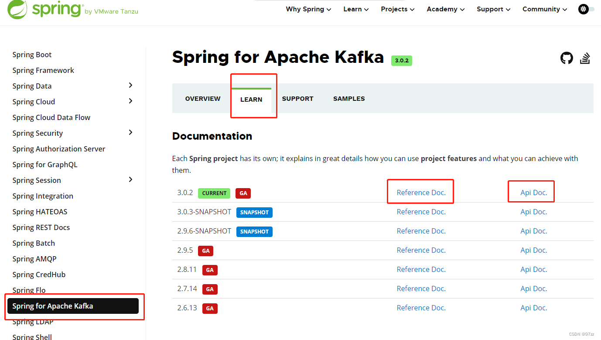Click the 3.0.2 version badge
Image resolution: width=601 pixels, height=340 pixels.
pos(402,60)
